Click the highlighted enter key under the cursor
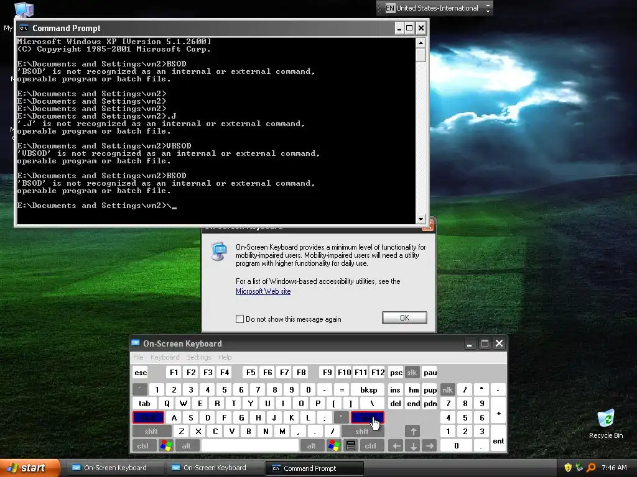Viewport: 637px width, 477px height. 367,417
